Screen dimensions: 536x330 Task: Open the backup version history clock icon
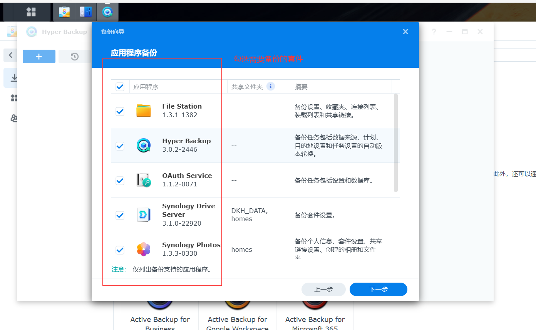click(x=75, y=57)
